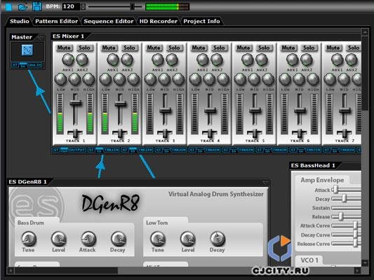Click the BassHead Decay slider handle
Screen dimensions: 374x280
coord(345,198)
